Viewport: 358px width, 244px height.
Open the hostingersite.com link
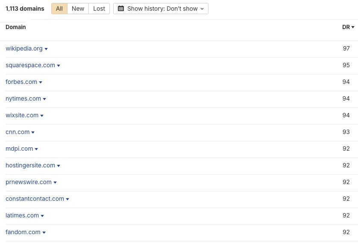pos(30,165)
